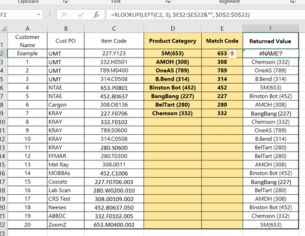Click the #NAME? cell in F2
Image resolution: width=305 pixels, height=236 pixels.
(271, 53)
